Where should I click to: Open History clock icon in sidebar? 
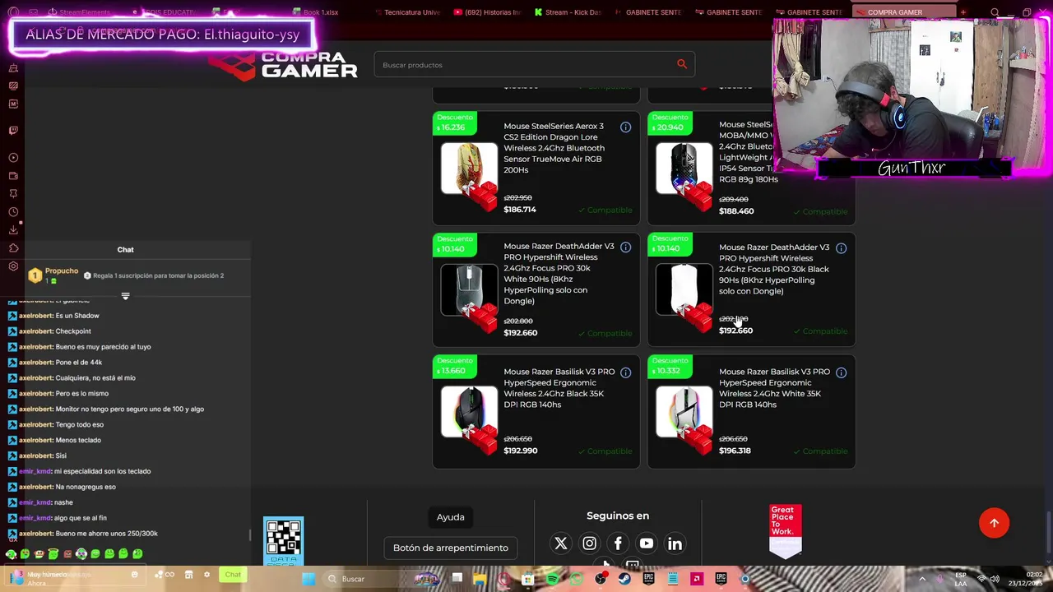pos(13,212)
